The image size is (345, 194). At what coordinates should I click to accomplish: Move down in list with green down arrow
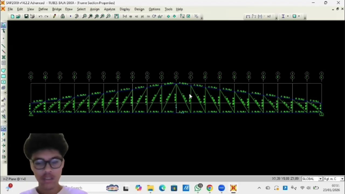(x=174, y=16)
